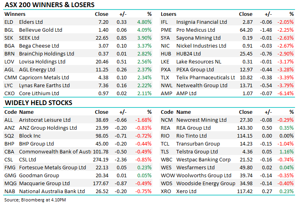
Task: Open the Commonwealth Bank of Australia row
Action: point(55,152)
